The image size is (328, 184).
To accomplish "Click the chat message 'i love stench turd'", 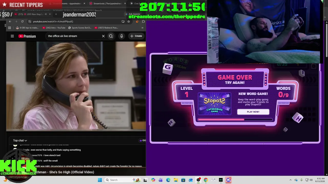I will [52, 155].
